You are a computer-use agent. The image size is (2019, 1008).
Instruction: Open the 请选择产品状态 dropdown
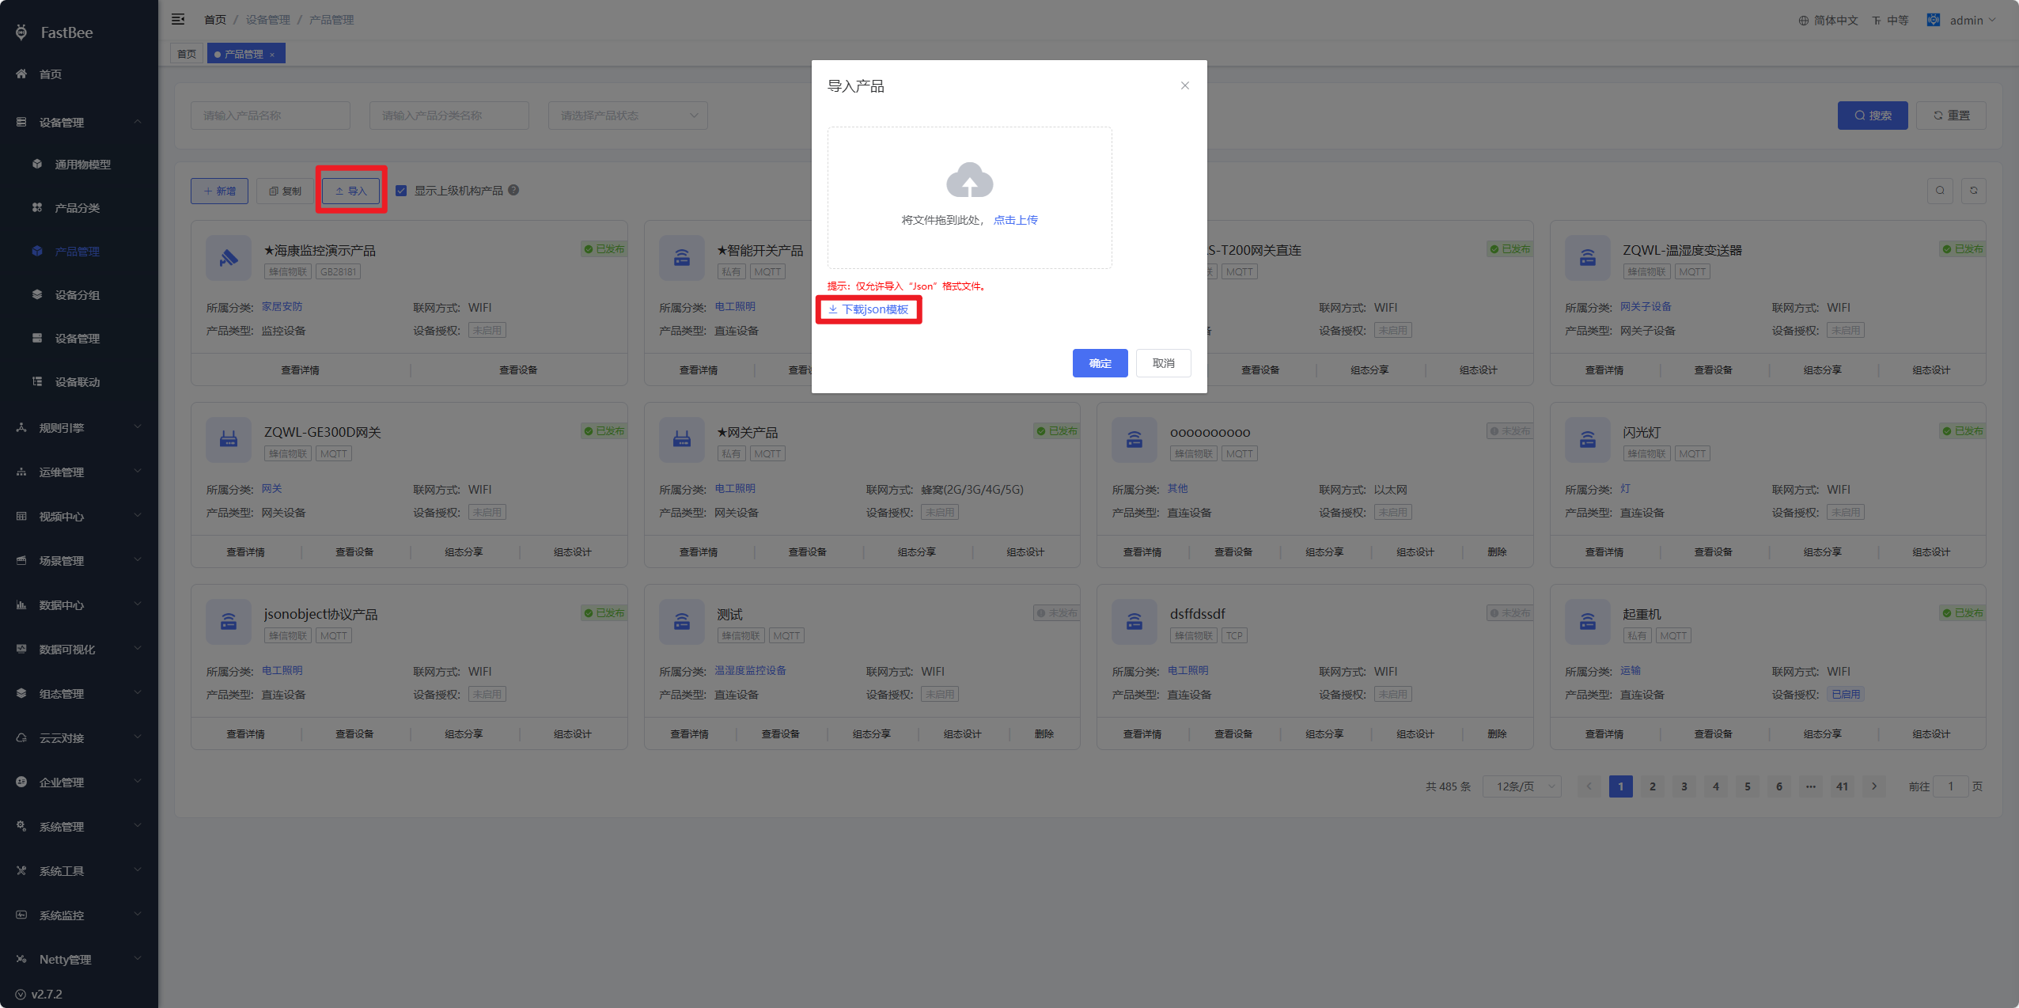[627, 116]
